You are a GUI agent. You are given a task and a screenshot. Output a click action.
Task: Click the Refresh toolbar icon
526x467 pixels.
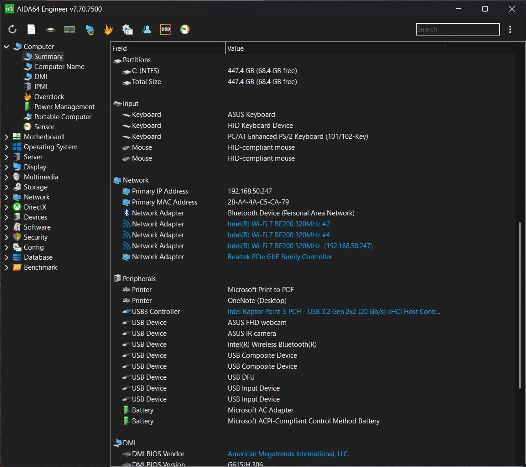[x=12, y=29]
